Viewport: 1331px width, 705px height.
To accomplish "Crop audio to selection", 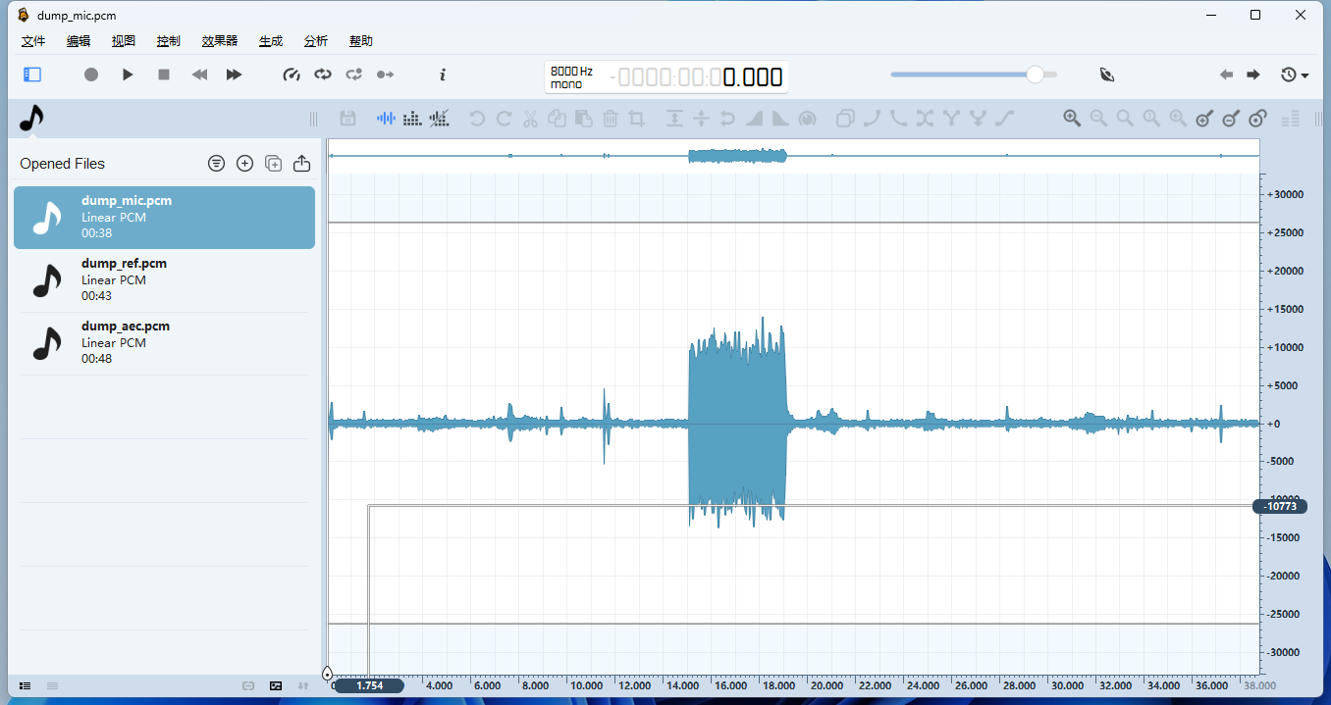I will (636, 119).
